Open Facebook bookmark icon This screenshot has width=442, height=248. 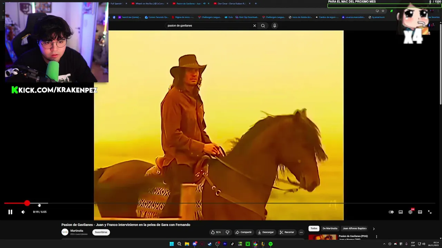[114, 17]
